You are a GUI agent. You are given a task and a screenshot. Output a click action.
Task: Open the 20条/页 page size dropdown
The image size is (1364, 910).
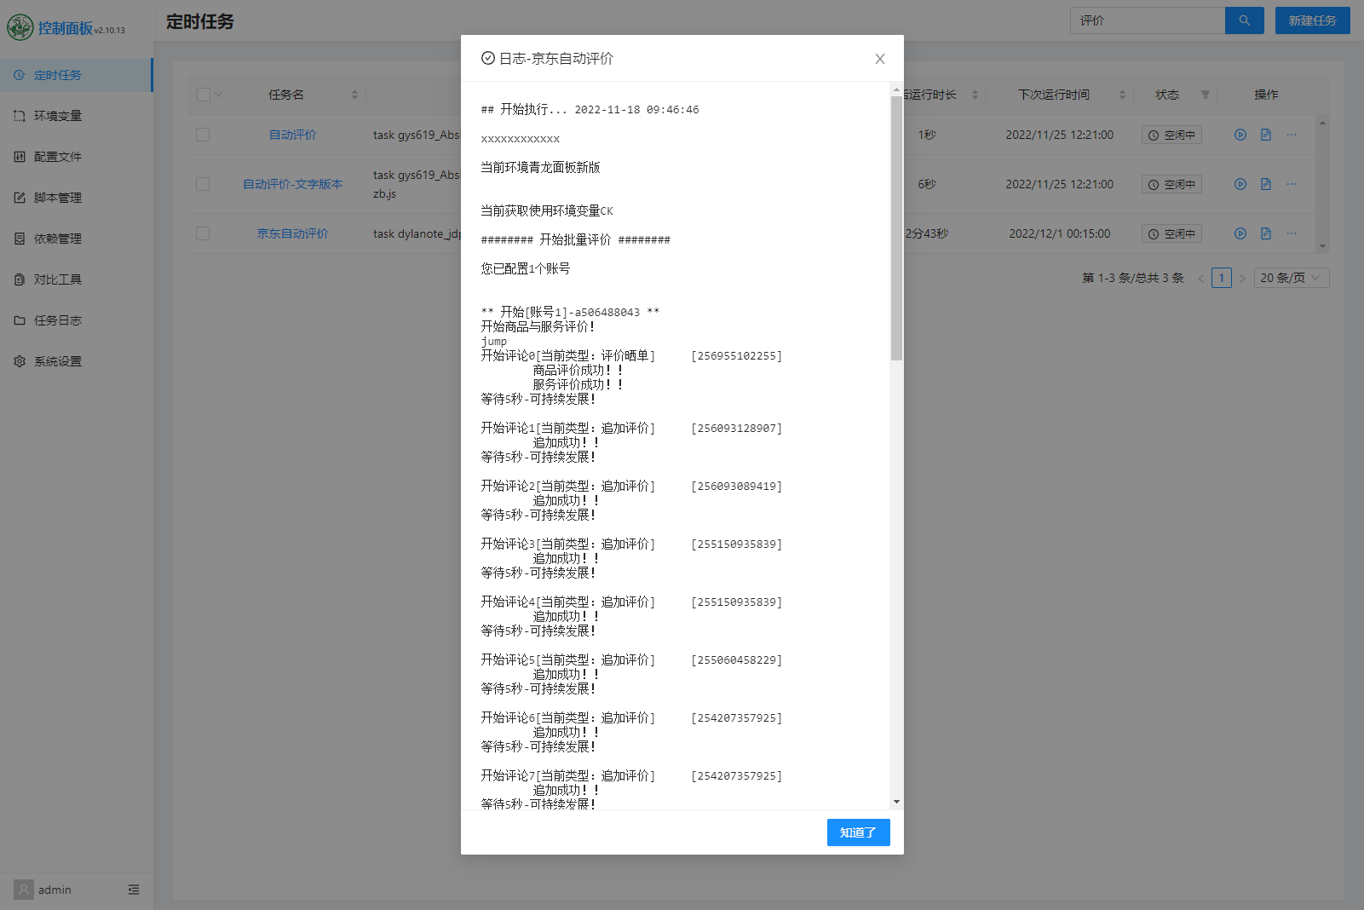pos(1291,277)
